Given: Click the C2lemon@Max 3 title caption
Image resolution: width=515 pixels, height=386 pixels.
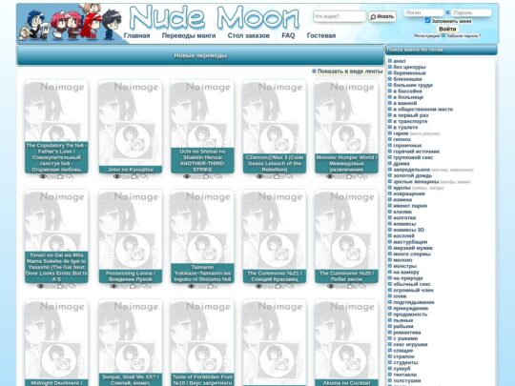Looking at the screenshot, I should pos(275,164).
